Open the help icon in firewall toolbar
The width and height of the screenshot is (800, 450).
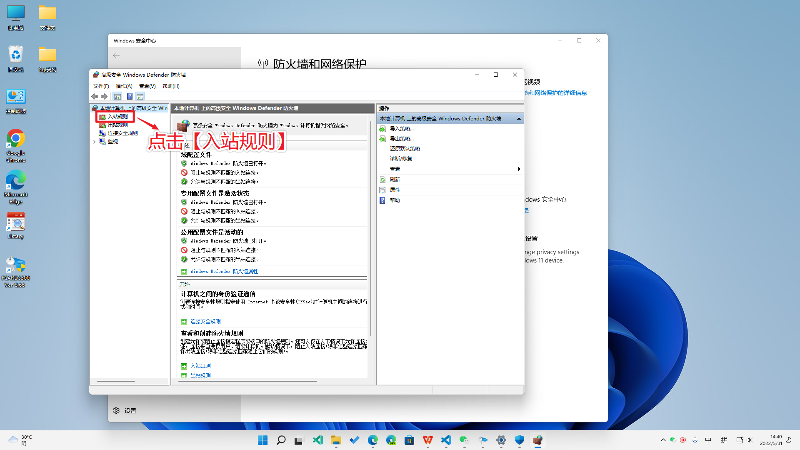[x=130, y=97]
